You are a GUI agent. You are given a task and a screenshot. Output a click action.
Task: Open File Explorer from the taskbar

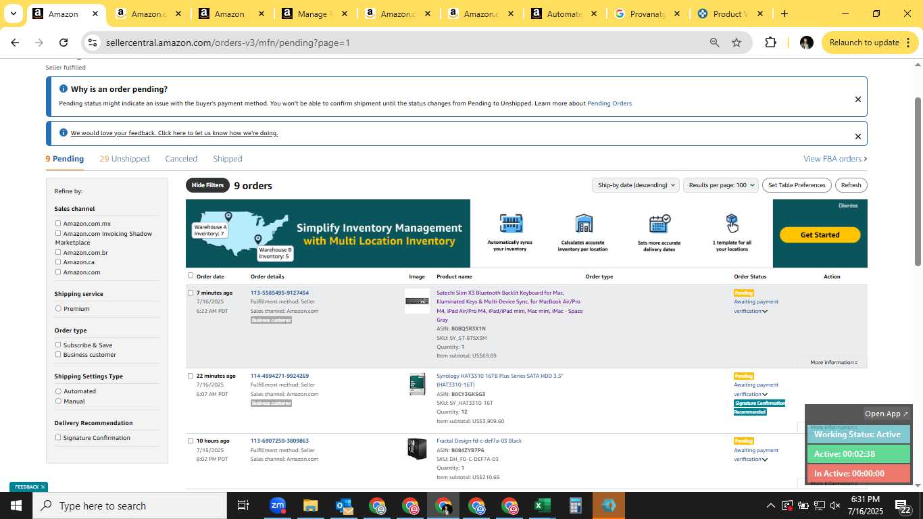coord(310,505)
